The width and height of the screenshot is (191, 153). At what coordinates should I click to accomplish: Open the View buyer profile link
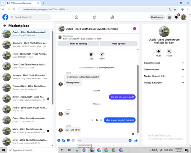click(106, 68)
